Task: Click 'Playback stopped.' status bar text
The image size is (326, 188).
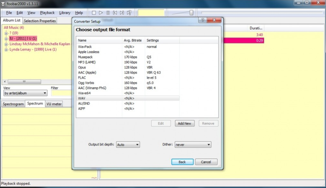Action: pyautogui.click(x=16, y=183)
